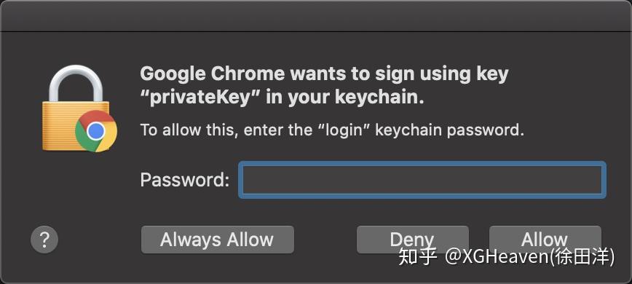The image size is (632, 284).
Task: Choose Always Allow for keychain access
Action: point(217,240)
